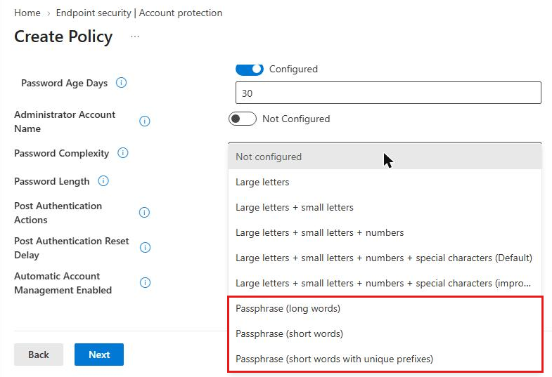Open the ellipsis menu beside Create Policy

click(x=135, y=37)
